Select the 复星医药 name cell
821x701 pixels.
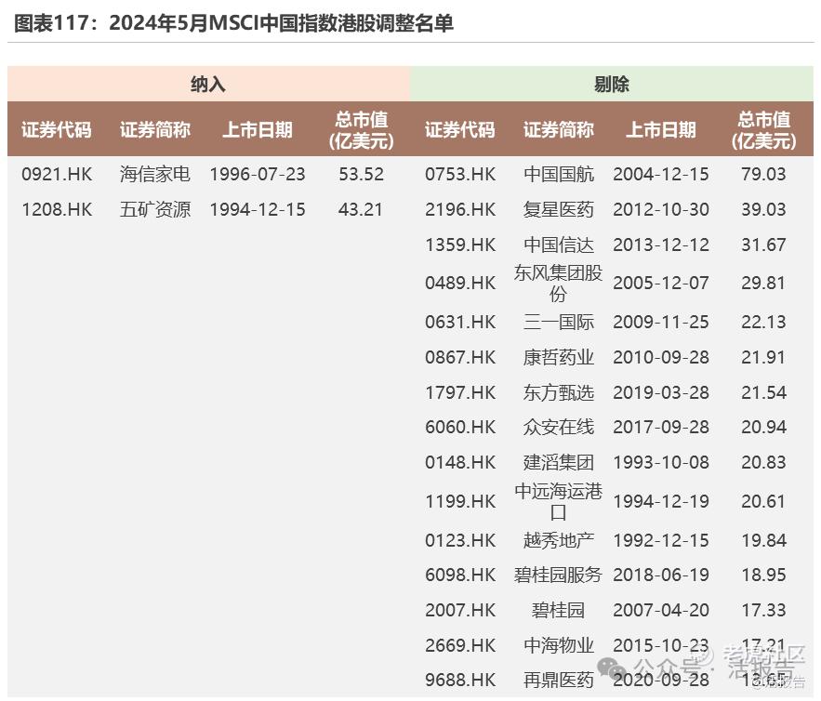coord(559,209)
